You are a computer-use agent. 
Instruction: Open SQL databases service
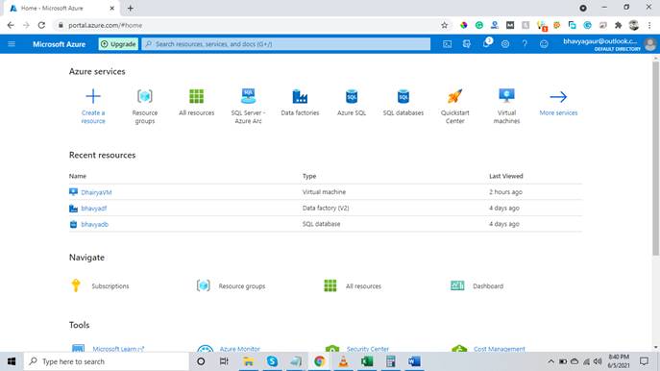[403, 102]
